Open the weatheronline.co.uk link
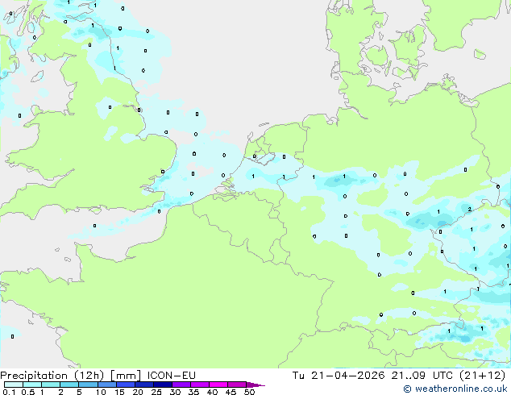The height and width of the screenshot is (395, 511). point(455,389)
